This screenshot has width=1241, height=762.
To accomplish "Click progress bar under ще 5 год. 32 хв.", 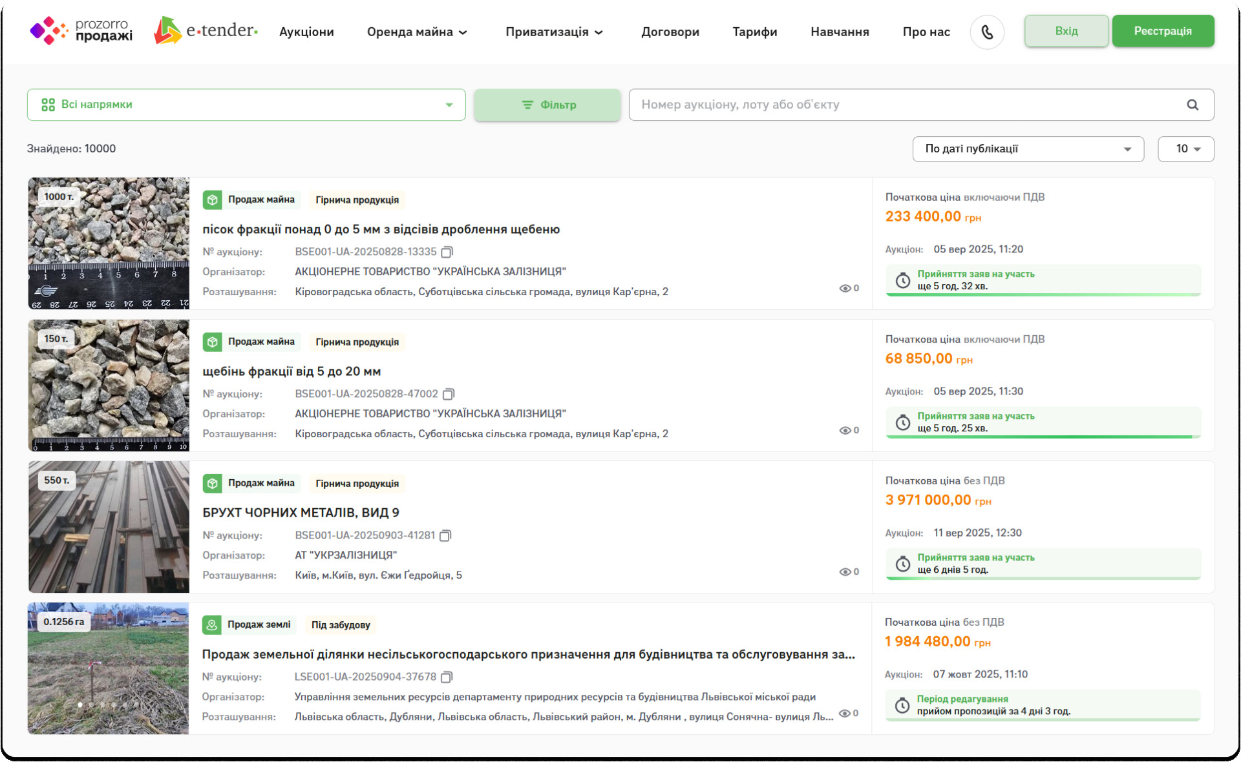I will (x=1043, y=295).
